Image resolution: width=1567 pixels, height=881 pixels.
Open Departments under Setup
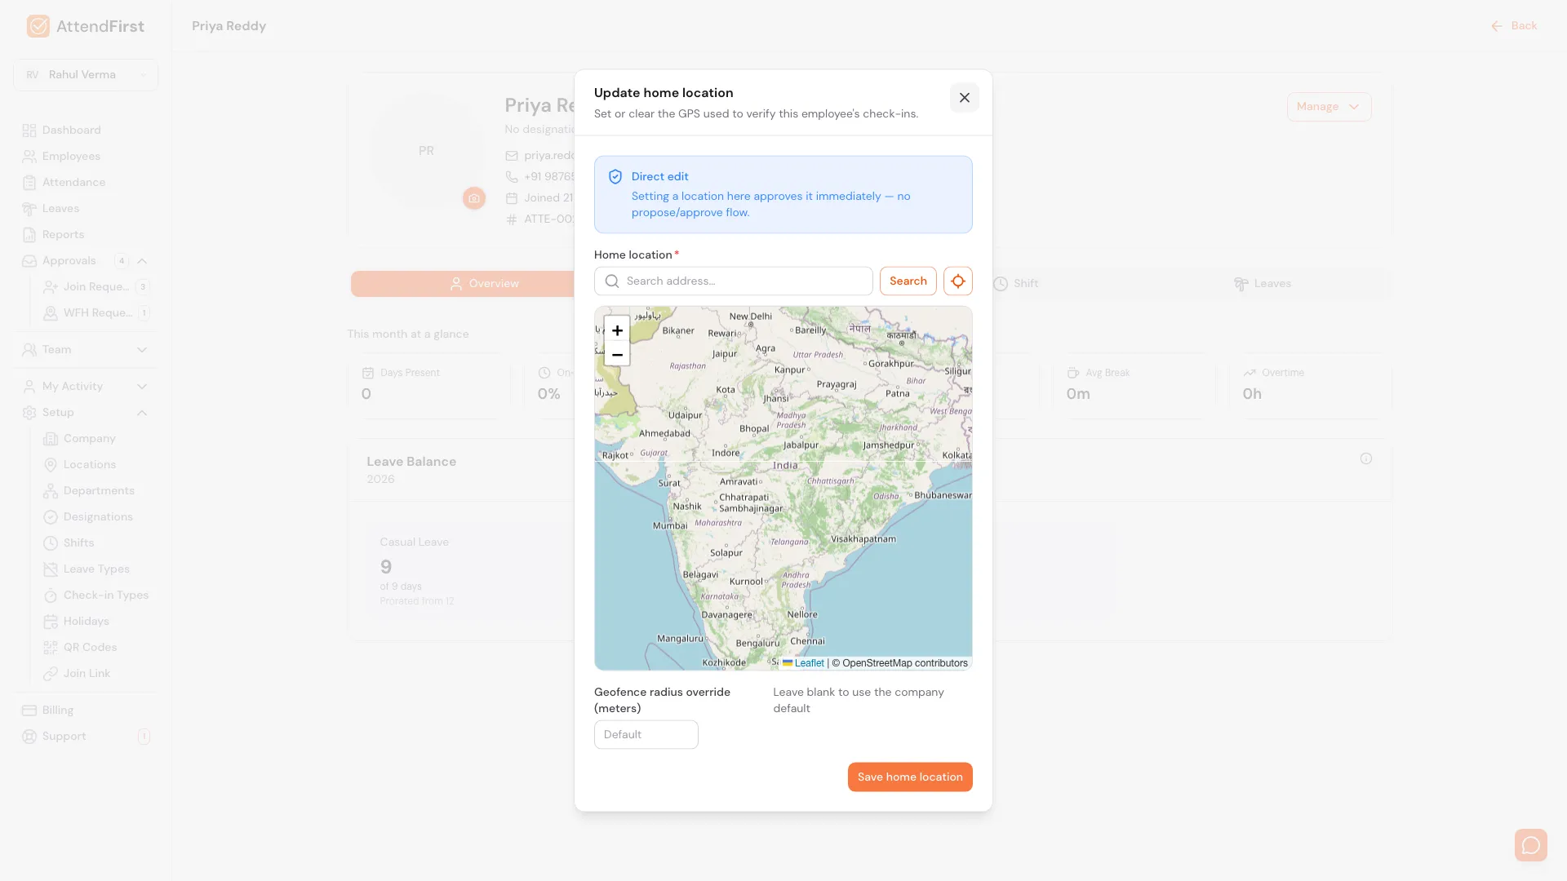(96, 491)
